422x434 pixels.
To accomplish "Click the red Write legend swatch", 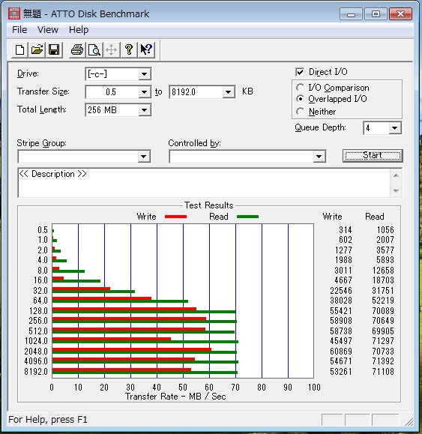I will [x=175, y=217].
